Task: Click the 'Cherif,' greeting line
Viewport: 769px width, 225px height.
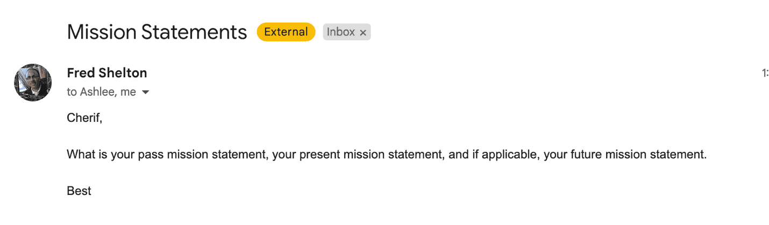Action: (x=84, y=118)
